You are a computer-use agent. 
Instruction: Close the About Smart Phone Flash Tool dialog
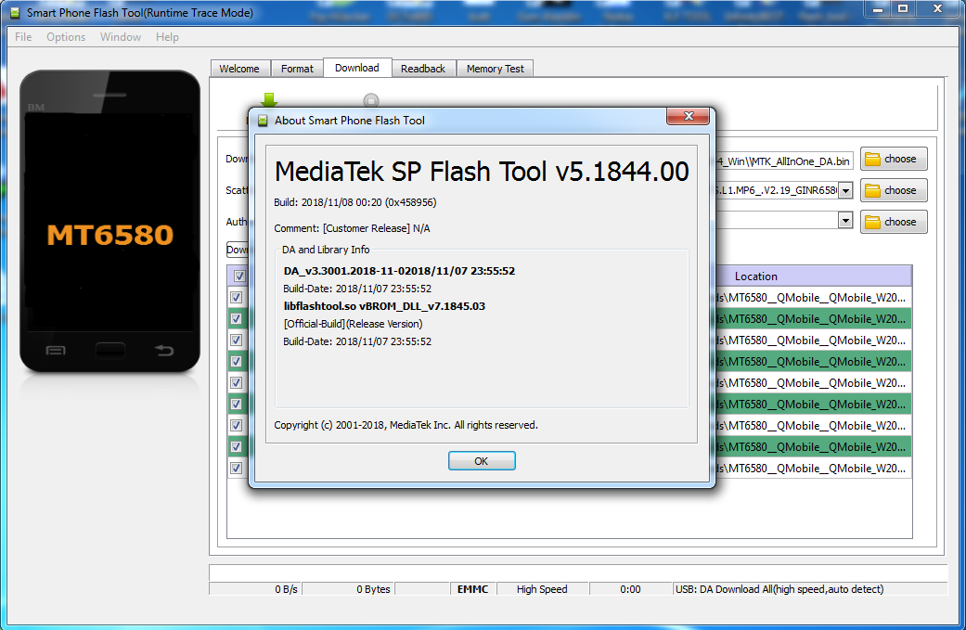click(689, 116)
